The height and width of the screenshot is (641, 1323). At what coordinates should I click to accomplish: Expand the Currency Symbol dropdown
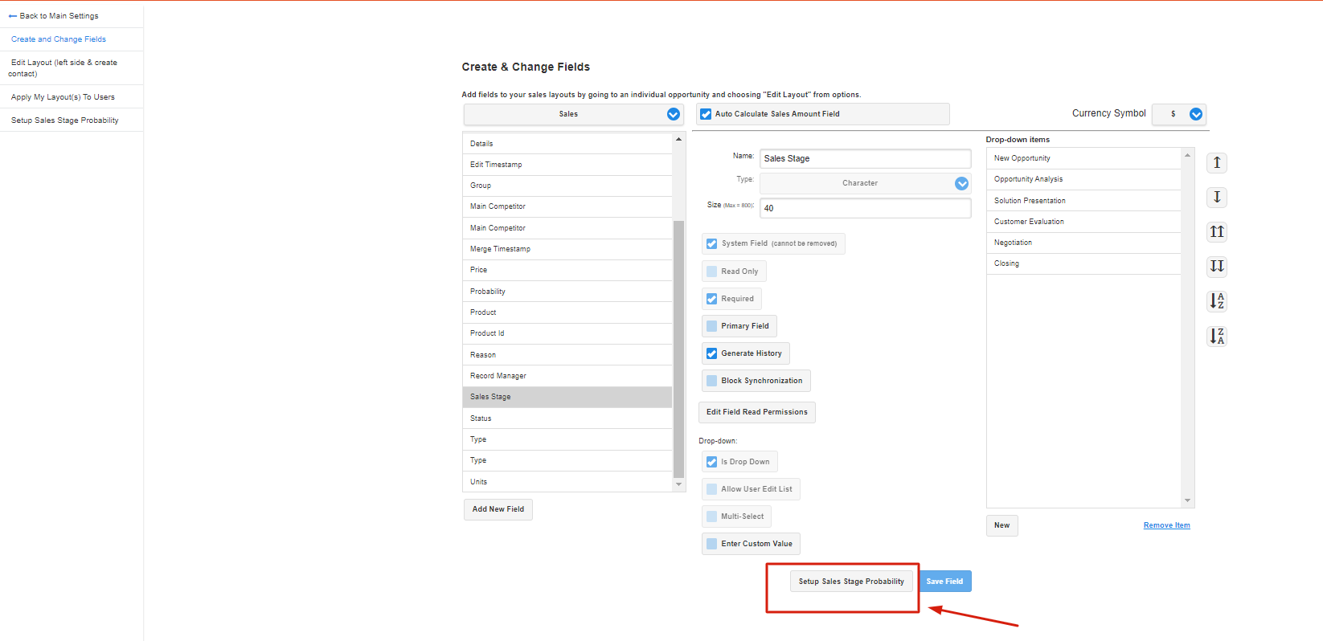click(1195, 114)
